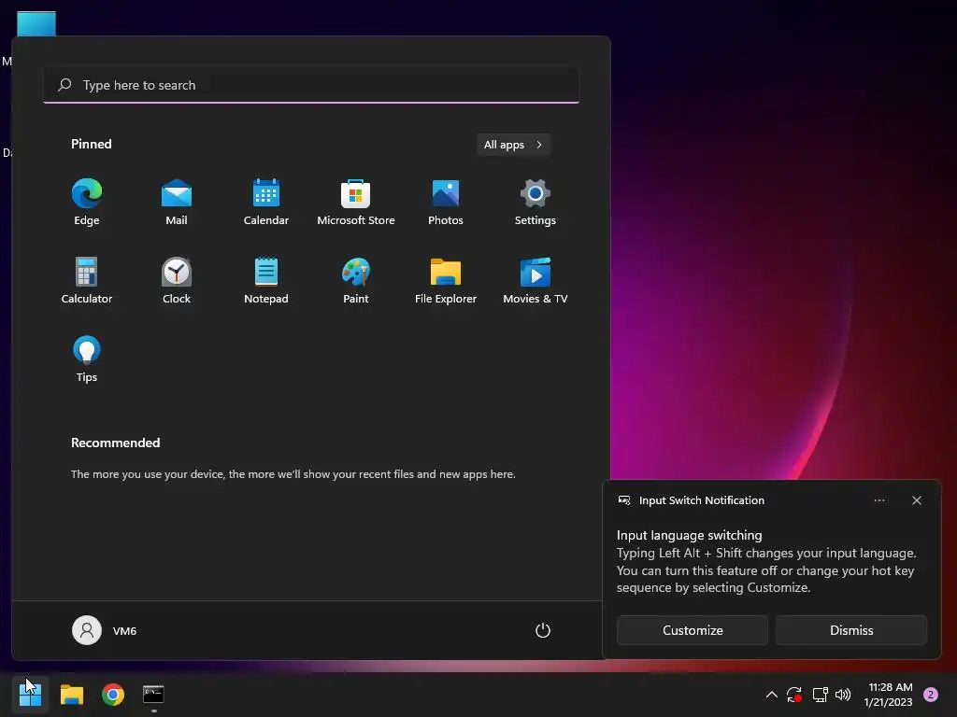Launch Notepad from pinned apps
The width and height of the screenshot is (957, 717).
click(x=266, y=280)
